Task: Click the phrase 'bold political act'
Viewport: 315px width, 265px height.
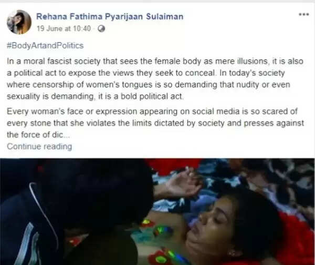Action: click(152, 96)
